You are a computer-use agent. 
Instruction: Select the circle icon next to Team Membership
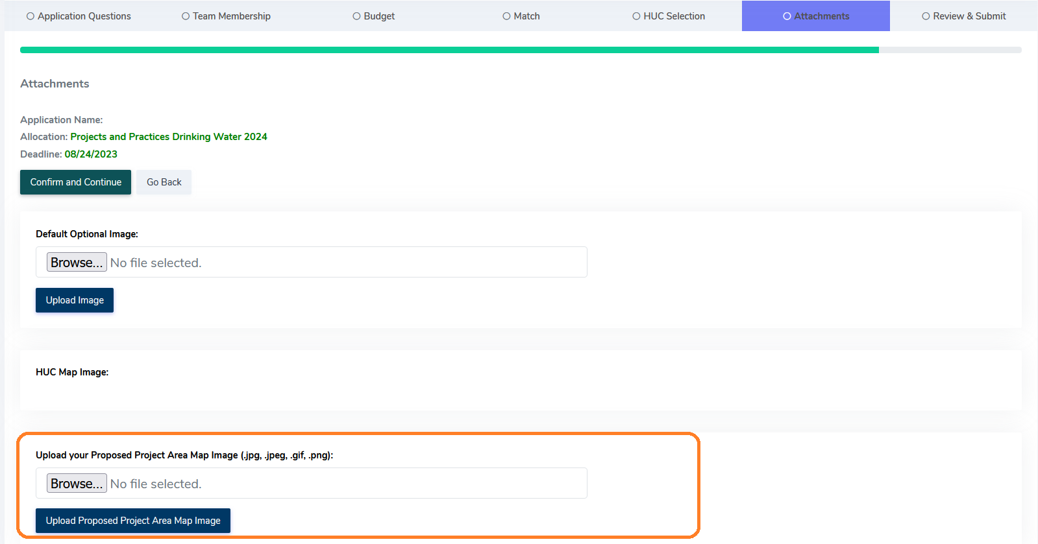pyautogui.click(x=186, y=16)
